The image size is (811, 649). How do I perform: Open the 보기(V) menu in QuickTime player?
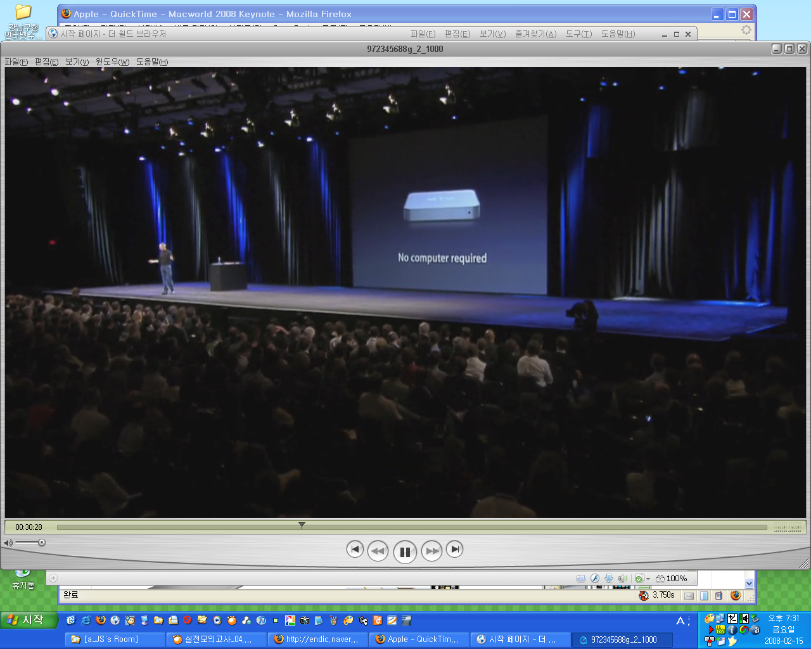coord(77,61)
